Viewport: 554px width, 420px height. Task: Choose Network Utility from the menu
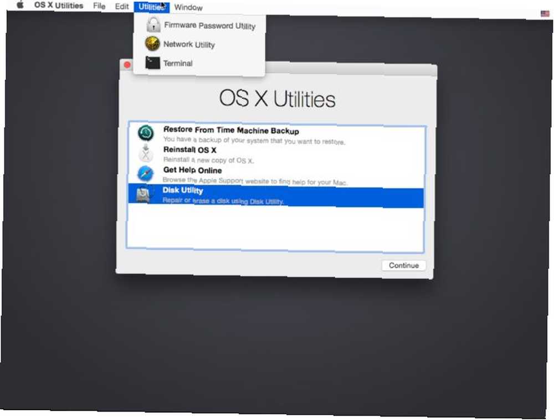pyautogui.click(x=199, y=44)
